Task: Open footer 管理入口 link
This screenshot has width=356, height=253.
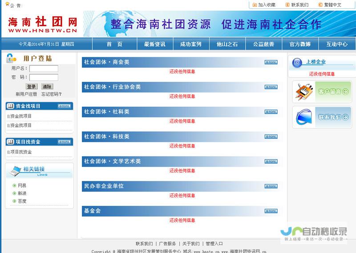Action: tap(214, 244)
